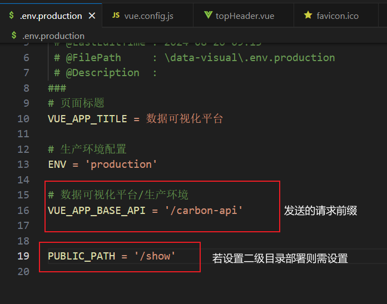Click line number 10 in the gutter

(23, 119)
